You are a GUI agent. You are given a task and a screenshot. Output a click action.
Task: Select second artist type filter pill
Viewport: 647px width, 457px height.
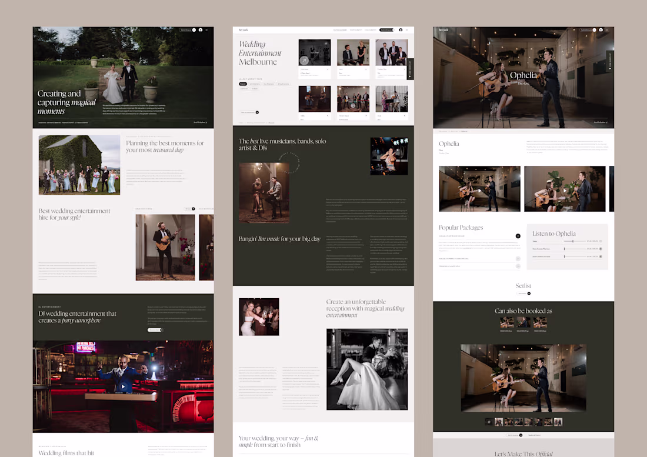(x=255, y=84)
